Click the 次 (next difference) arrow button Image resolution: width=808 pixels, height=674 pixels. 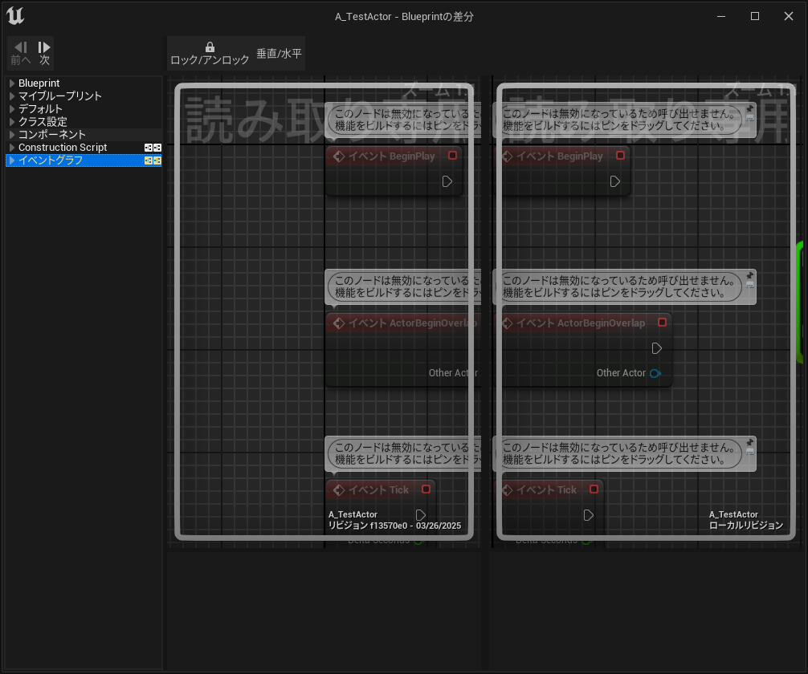[44, 53]
